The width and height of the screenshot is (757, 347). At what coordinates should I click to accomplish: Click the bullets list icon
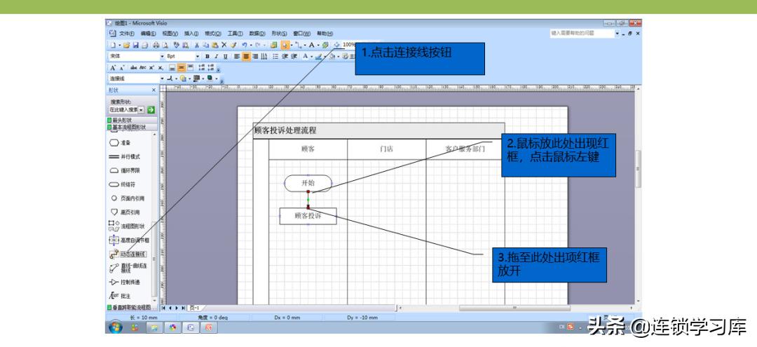(x=275, y=57)
